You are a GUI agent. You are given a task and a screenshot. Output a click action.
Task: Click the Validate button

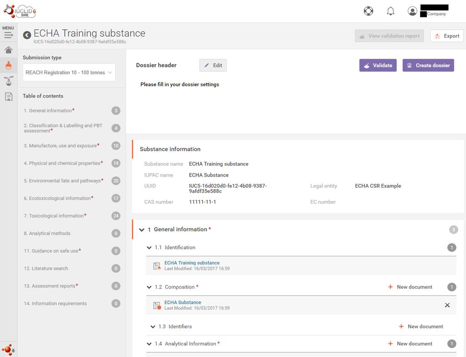tap(378, 65)
